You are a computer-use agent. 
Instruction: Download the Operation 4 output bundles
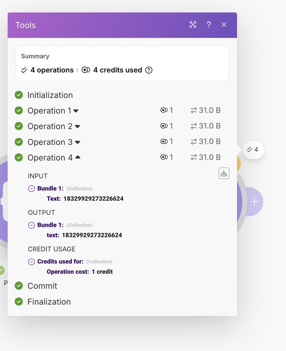(224, 173)
